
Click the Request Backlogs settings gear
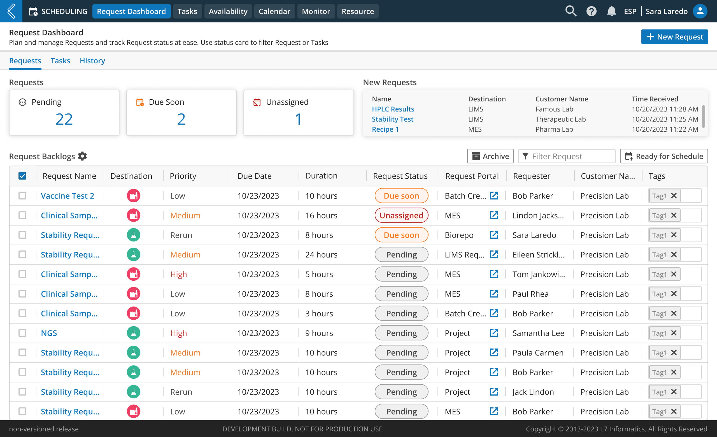pyautogui.click(x=82, y=156)
